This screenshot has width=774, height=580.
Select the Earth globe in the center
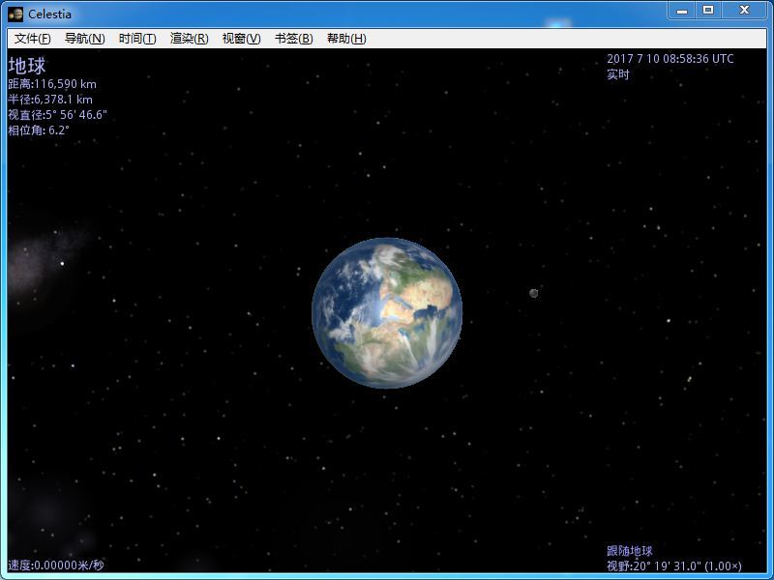point(387,312)
